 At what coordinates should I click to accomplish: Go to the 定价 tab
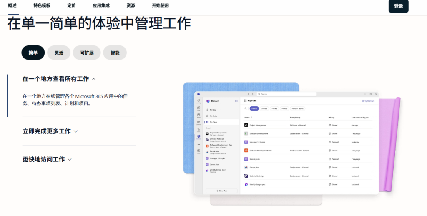point(72,5)
